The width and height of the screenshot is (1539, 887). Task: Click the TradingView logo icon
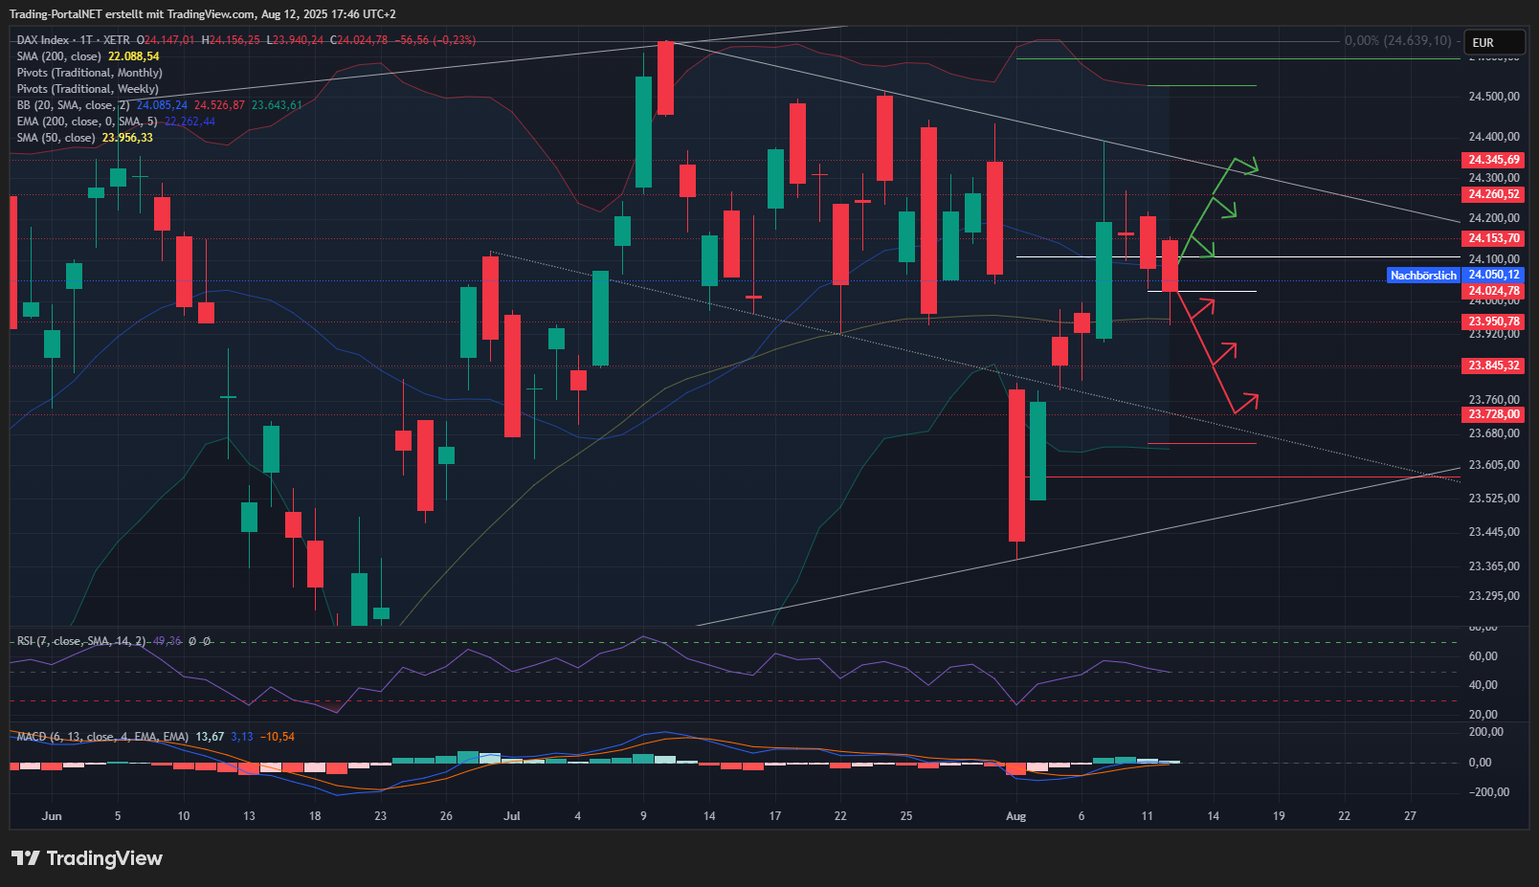click(26, 858)
